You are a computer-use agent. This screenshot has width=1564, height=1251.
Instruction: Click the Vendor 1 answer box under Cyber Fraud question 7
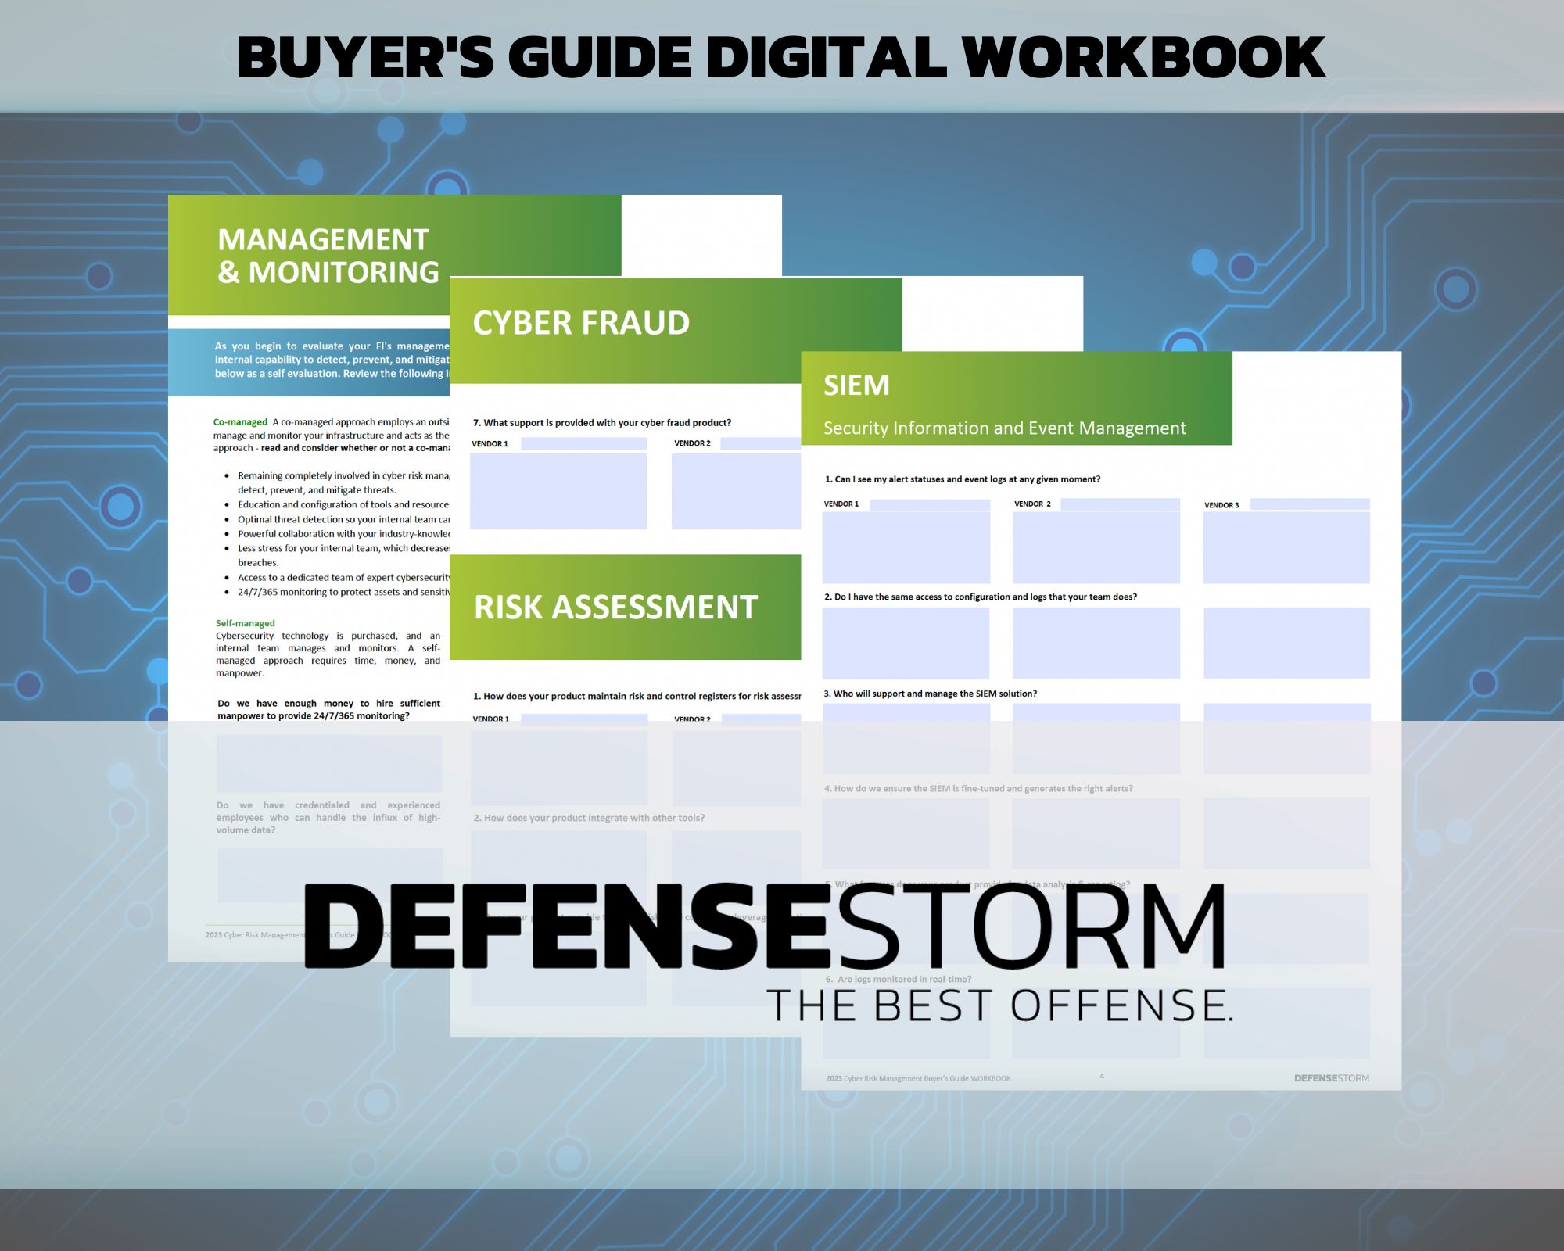[558, 491]
